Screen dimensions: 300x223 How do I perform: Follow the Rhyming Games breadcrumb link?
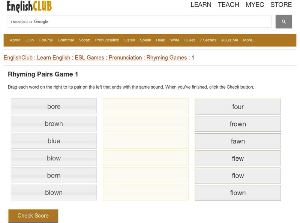(165, 58)
